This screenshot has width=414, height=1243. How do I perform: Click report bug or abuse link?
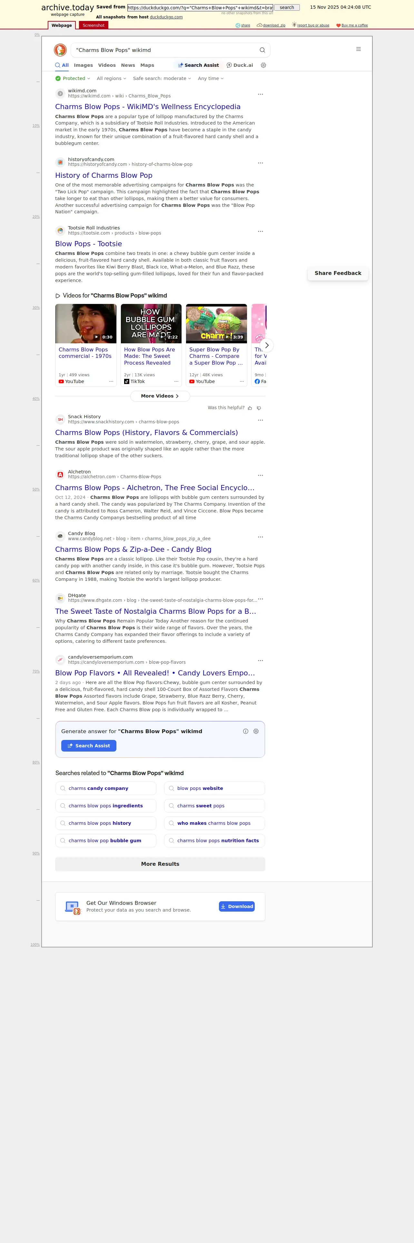[310, 25]
